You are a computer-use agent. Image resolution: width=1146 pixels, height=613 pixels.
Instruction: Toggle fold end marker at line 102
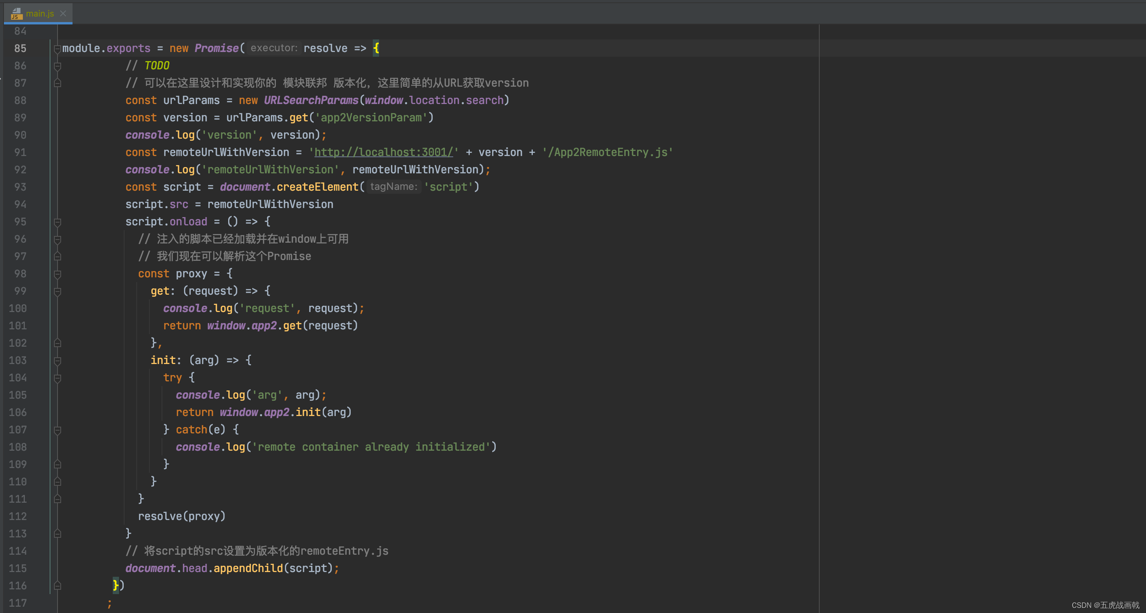[x=58, y=343]
